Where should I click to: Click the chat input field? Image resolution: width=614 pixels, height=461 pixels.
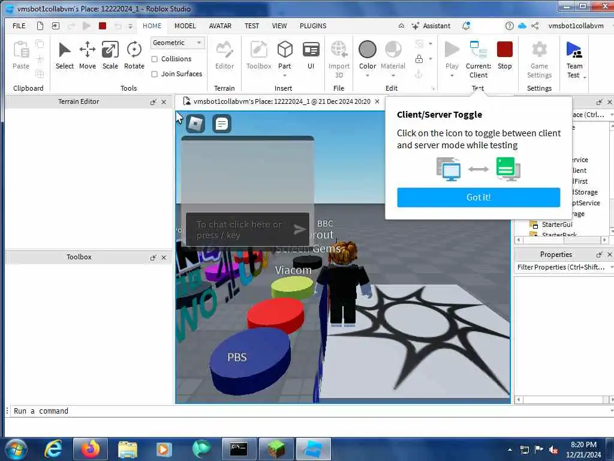pos(248,229)
